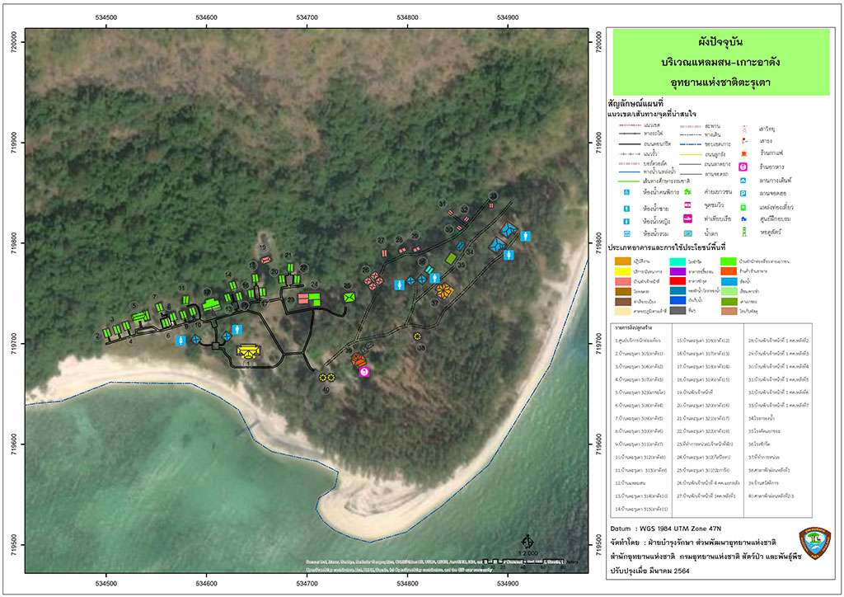Click the heading อุทยานแห่งชาติตะรุเตา
Screen dimensions: 844x597
(720, 82)
